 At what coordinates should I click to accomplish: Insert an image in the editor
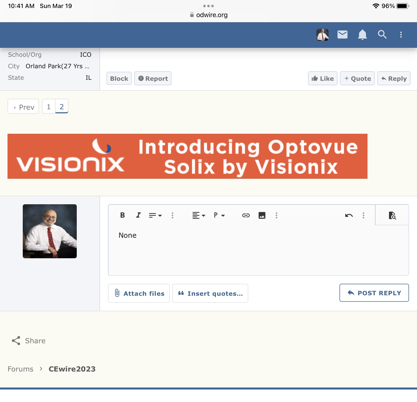point(262,215)
